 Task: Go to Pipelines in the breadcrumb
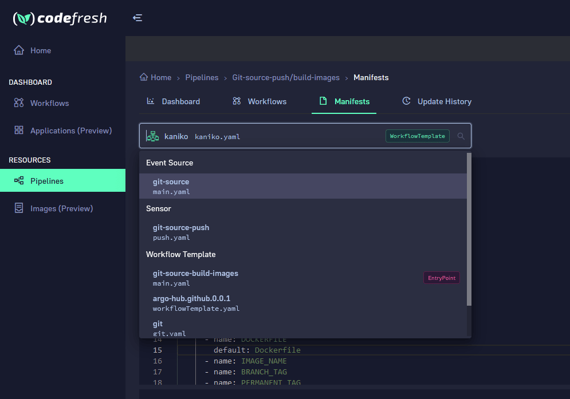(202, 77)
